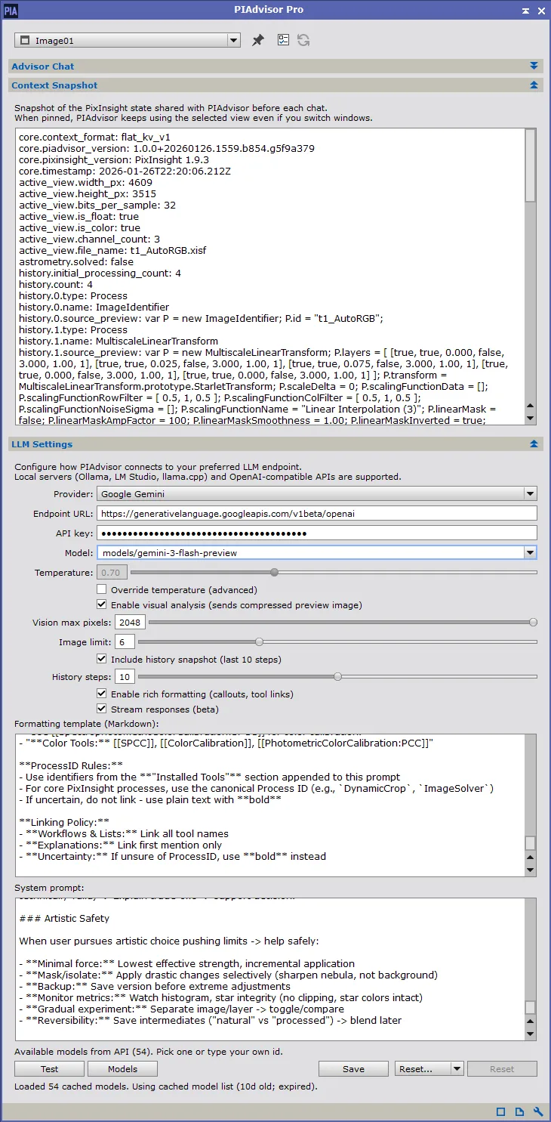This screenshot has height=1122, width=551.
Task: Click the Save button
Action: (x=353, y=1068)
